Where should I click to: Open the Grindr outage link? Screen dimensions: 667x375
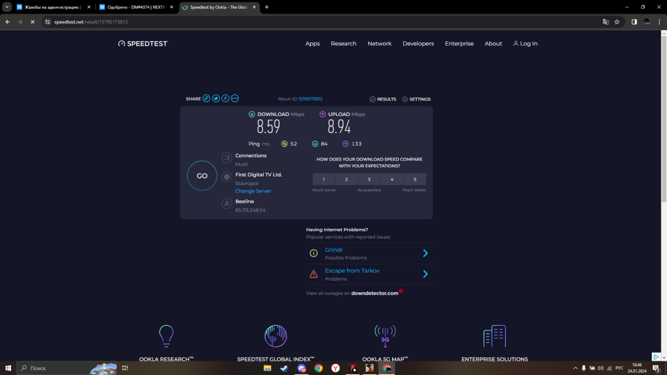point(334,250)
